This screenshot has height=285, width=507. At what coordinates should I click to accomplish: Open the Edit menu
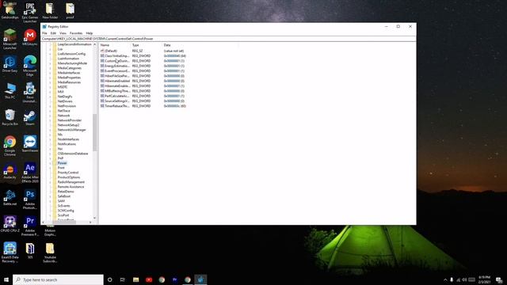(x=53, y=33)
